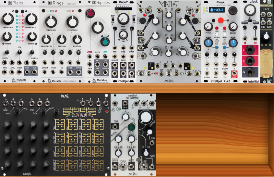The height and width of the screenshot is (177, 274).
Task: Adjust the Dixie FINE tuning knob
Action: (123, 19)
